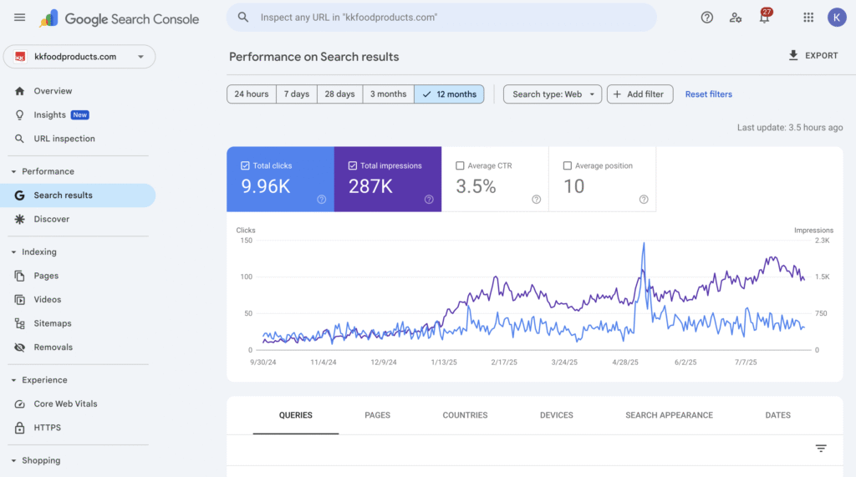Screen dimensions: 856x477
Task: Collapse the Indexing sidebar section
Action: (x=13, y=251)
